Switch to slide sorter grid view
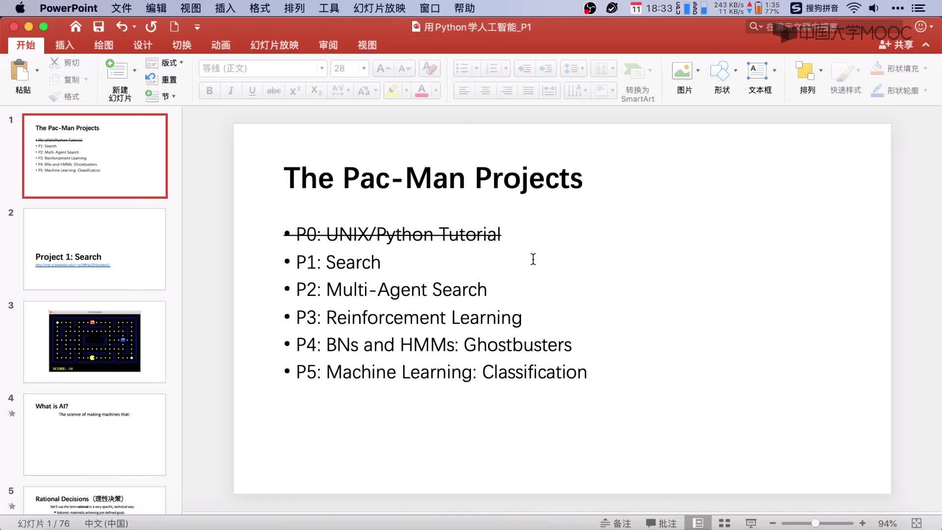The image size is (942, 530). (724, 523)
